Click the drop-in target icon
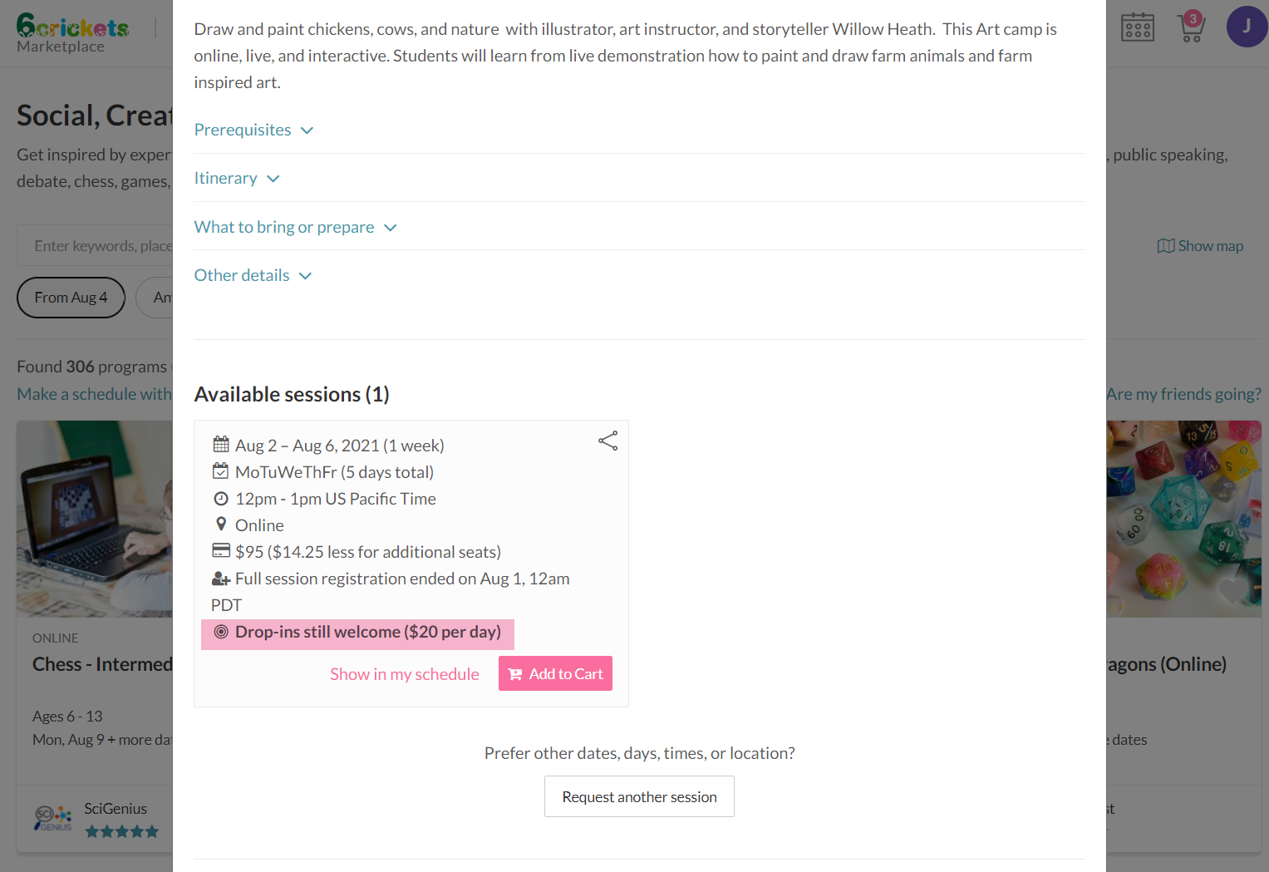Viewport: 1269px width, 872px height. (221, 632)
